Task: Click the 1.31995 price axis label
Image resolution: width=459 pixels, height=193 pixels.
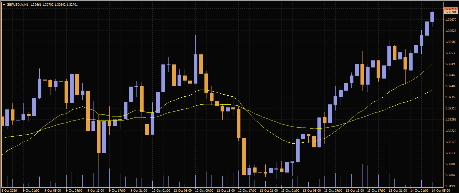Action: (x=450, y=186)
